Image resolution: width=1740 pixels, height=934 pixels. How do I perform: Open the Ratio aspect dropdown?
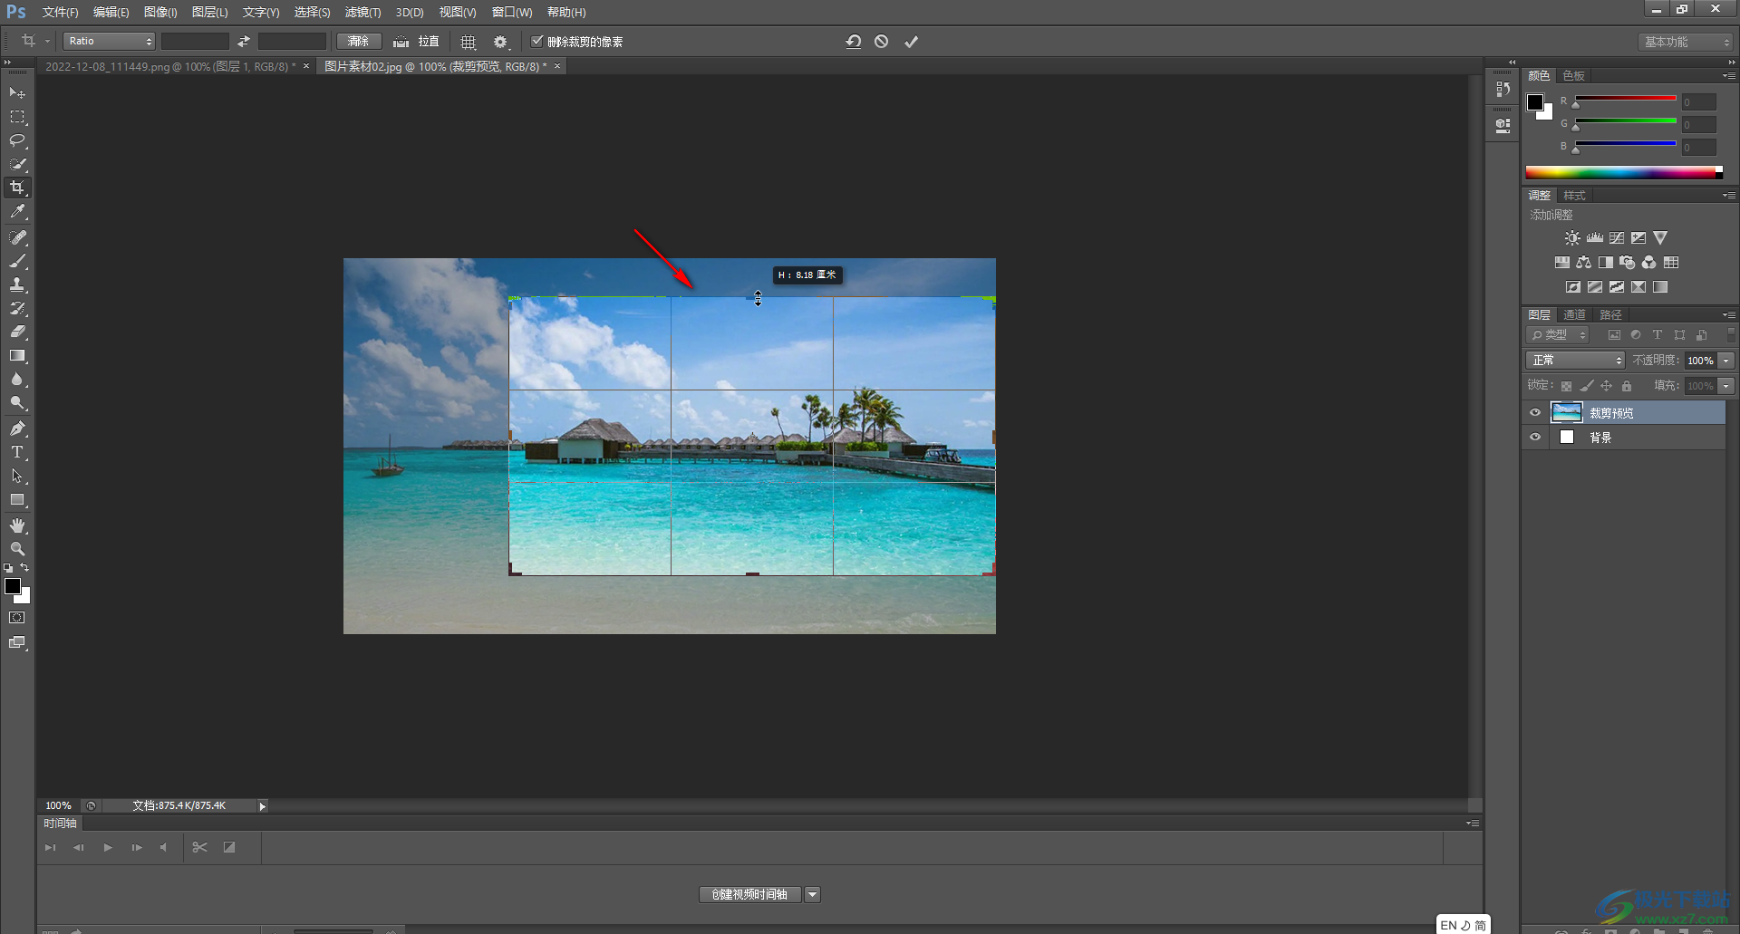click(x=109, y=41)
